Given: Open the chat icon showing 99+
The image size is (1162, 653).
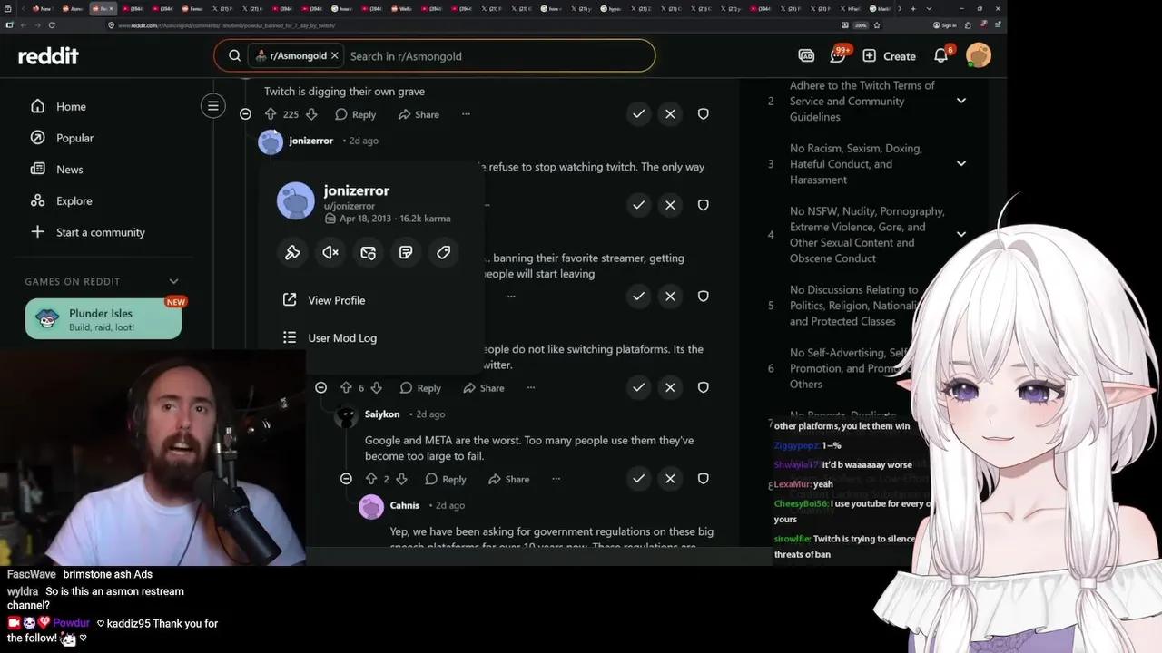Looking at the screenshot, I should [x=838, y=55].
